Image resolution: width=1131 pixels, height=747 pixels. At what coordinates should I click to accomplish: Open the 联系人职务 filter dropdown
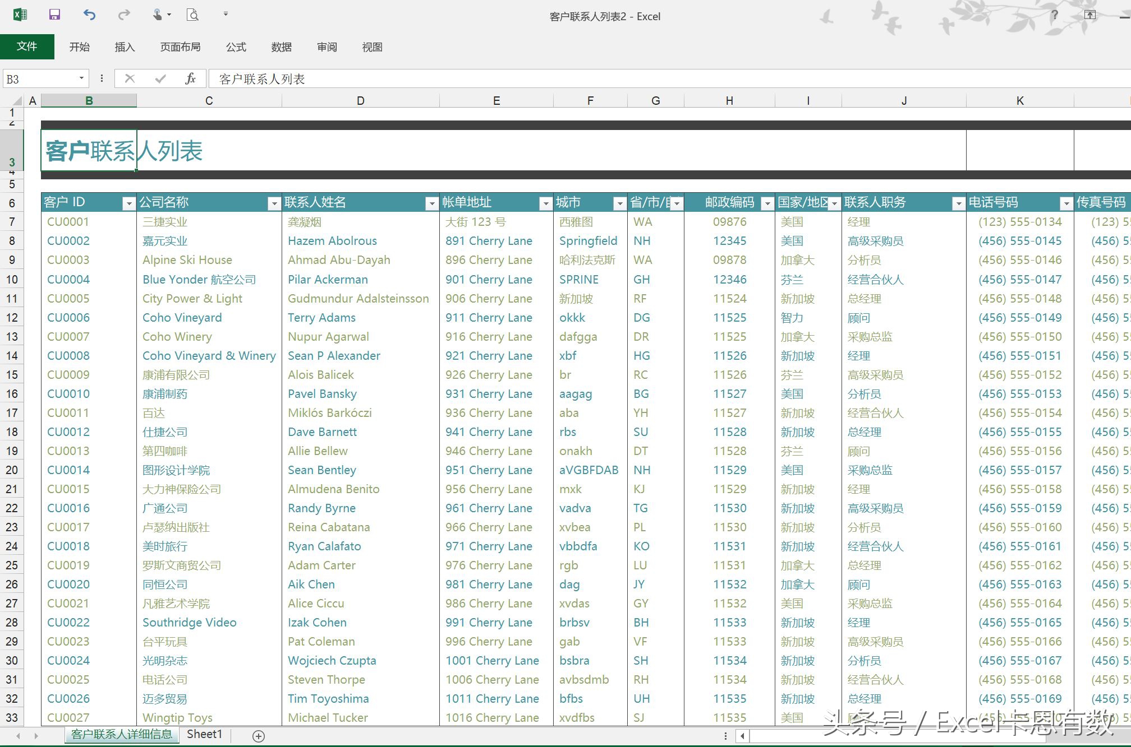tap(958, 203)
